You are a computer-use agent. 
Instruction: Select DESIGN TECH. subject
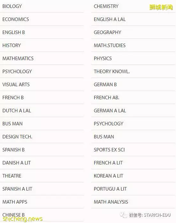click(x=42, y=137)
